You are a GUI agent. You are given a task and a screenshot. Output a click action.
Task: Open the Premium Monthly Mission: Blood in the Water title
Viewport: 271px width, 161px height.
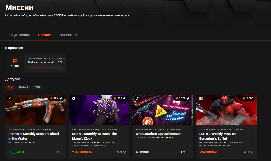[x=33, y=136]
